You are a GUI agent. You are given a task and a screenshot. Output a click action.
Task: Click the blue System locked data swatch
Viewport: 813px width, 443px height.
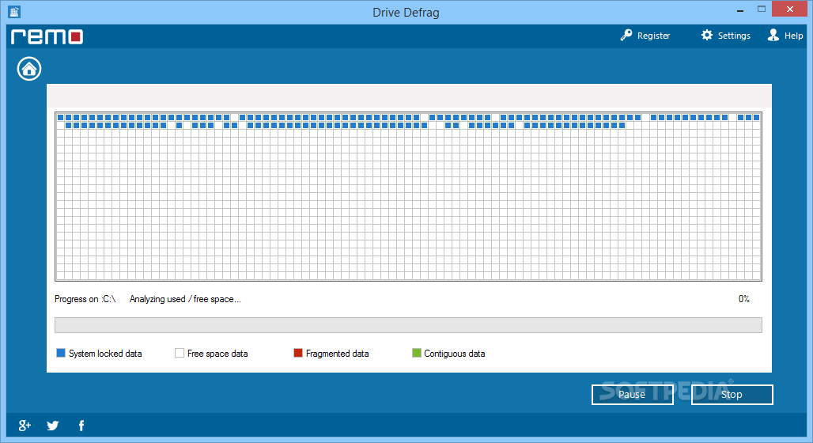point(61,354)
